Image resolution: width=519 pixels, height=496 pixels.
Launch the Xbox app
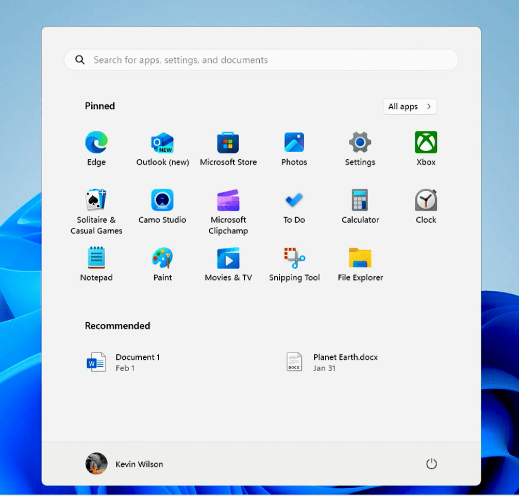click(x=425, y=143)
